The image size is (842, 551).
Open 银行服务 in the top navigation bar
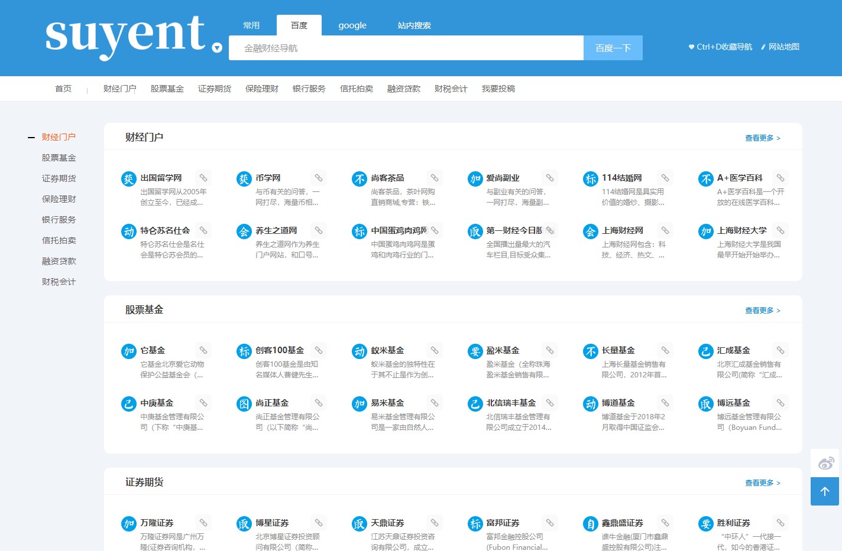pyautogui.click(x=309, y=89)
